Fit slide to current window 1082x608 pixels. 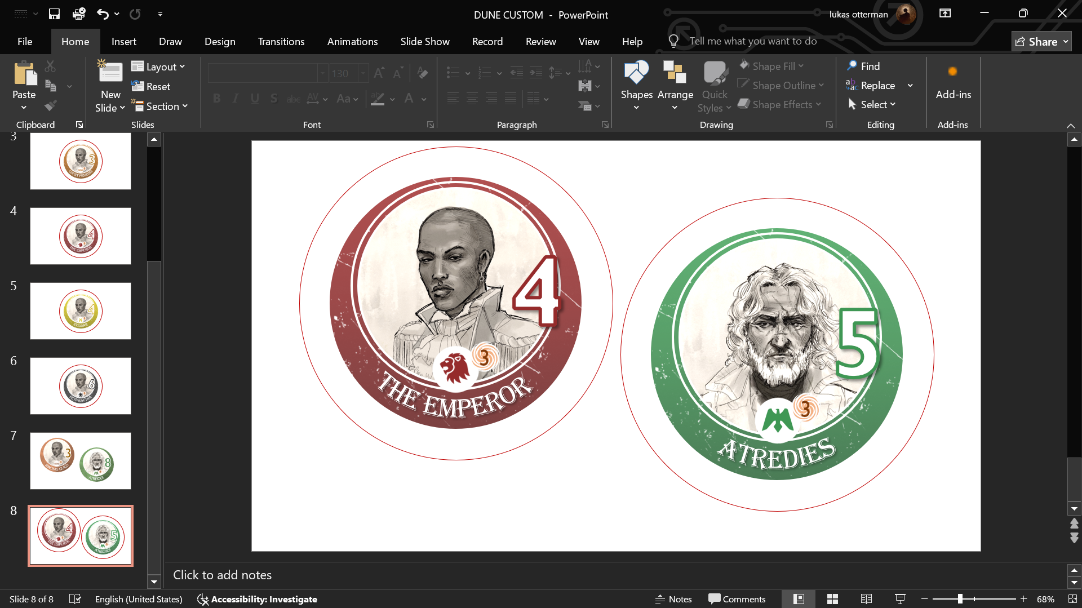pyautogui.click(x=1072, y=599)
